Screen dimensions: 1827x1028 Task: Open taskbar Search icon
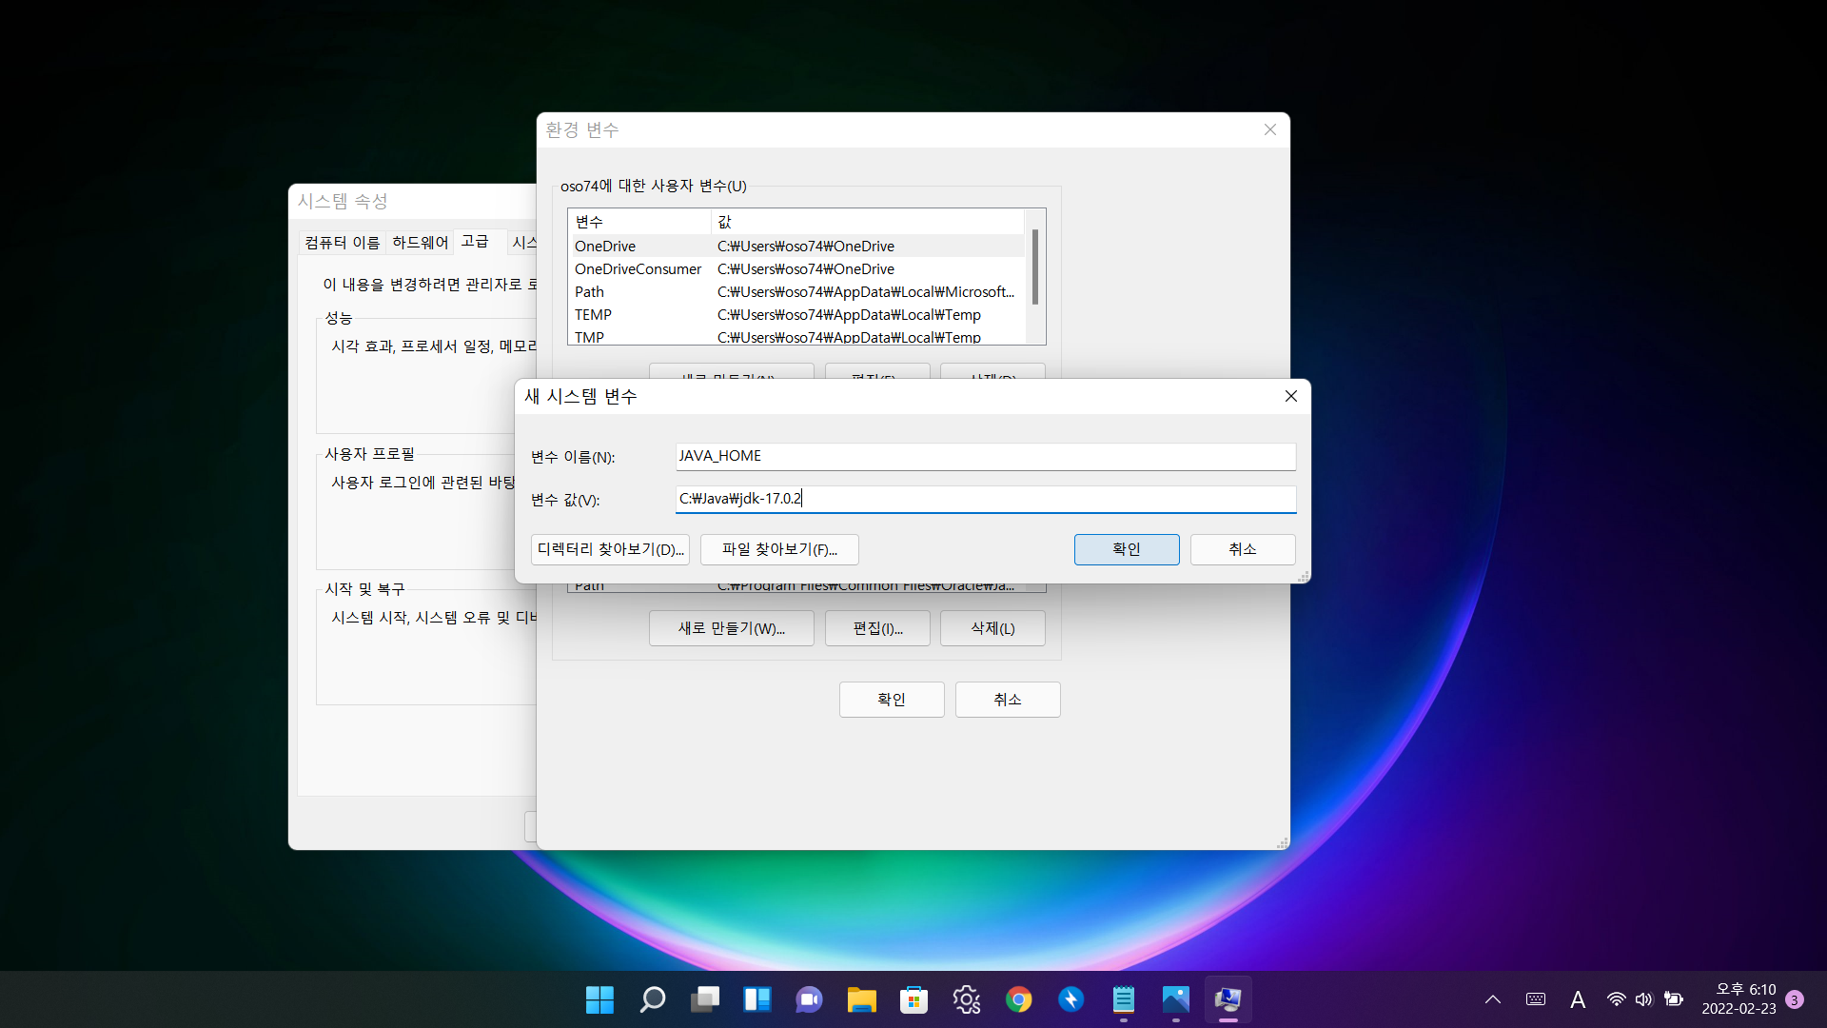653,999
